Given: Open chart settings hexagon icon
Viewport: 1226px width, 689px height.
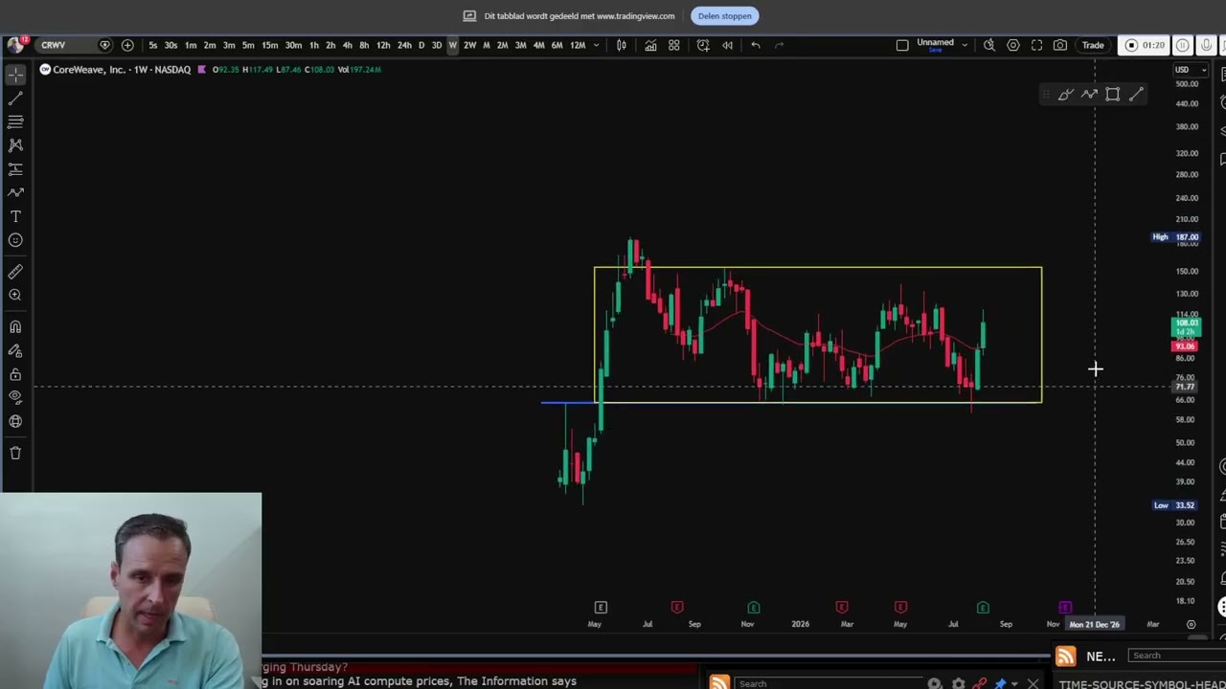Looking at the screenshot, I should click(1013, 45).
